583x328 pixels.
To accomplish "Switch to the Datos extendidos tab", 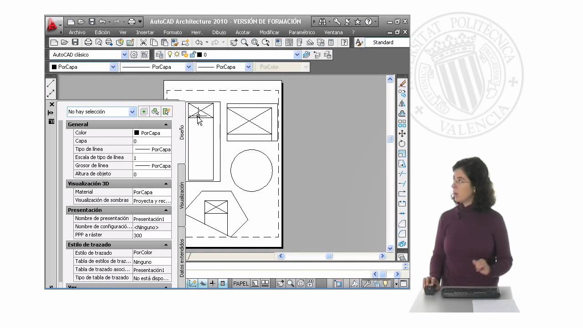I will click(x=182, y=258).
